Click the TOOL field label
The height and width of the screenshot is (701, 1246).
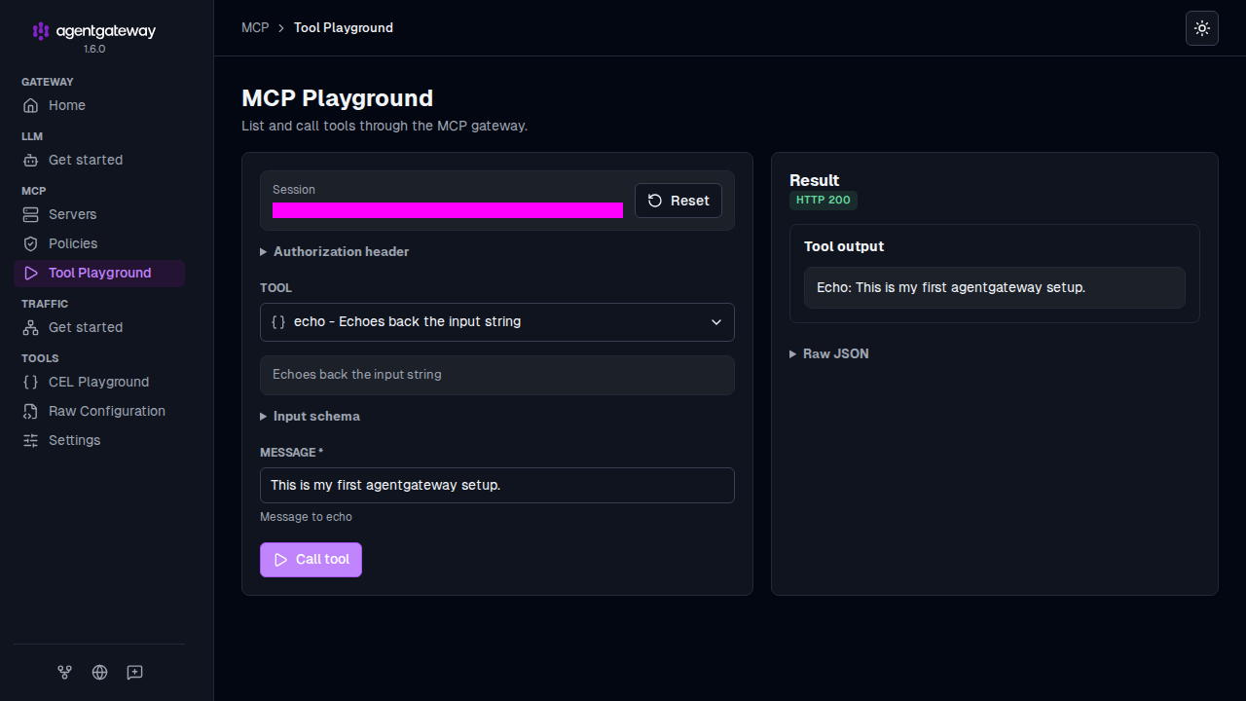pyautogui.click(x=275, y=288)
